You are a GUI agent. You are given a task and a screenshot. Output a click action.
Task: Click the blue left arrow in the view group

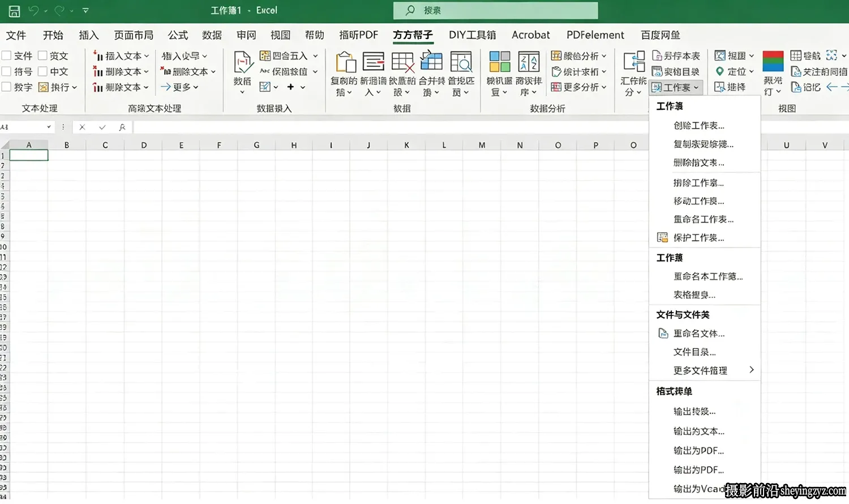pyautogui.click(x=831, y=87)
